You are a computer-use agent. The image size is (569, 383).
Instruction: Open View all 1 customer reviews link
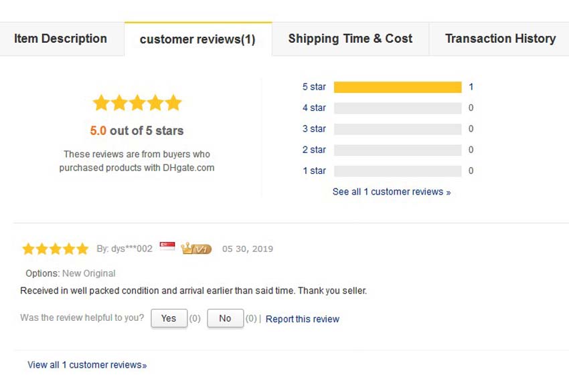tap(87, 365)
